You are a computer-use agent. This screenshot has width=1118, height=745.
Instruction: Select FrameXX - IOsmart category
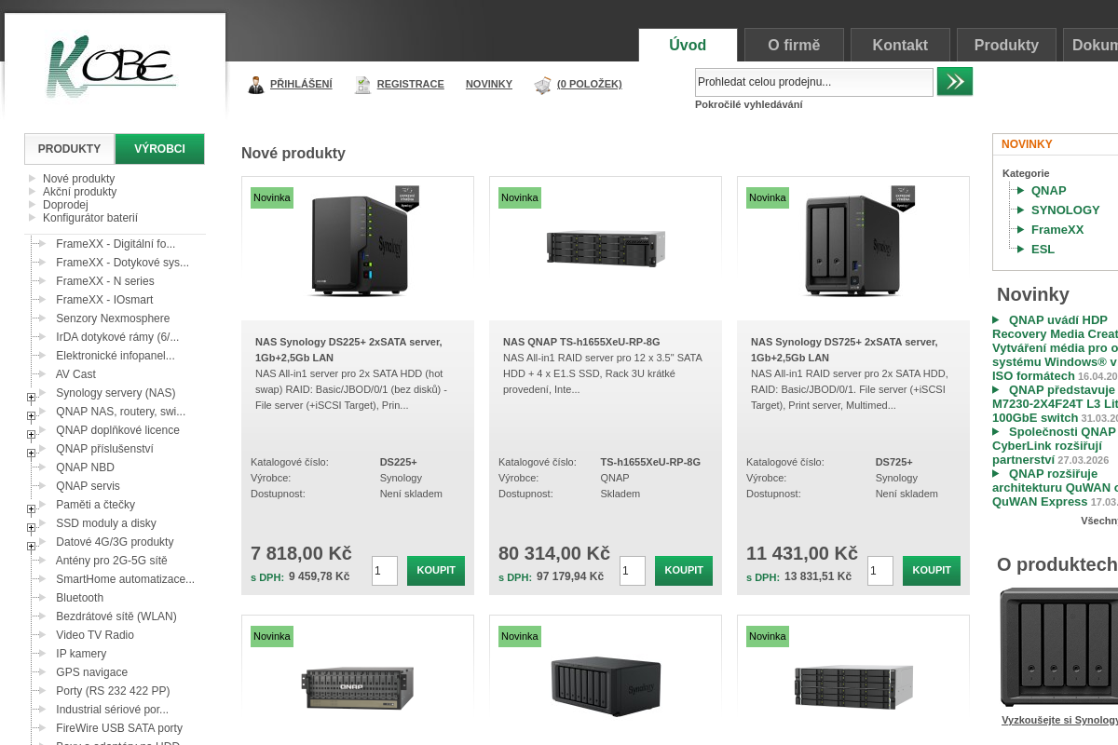(104, 300)
